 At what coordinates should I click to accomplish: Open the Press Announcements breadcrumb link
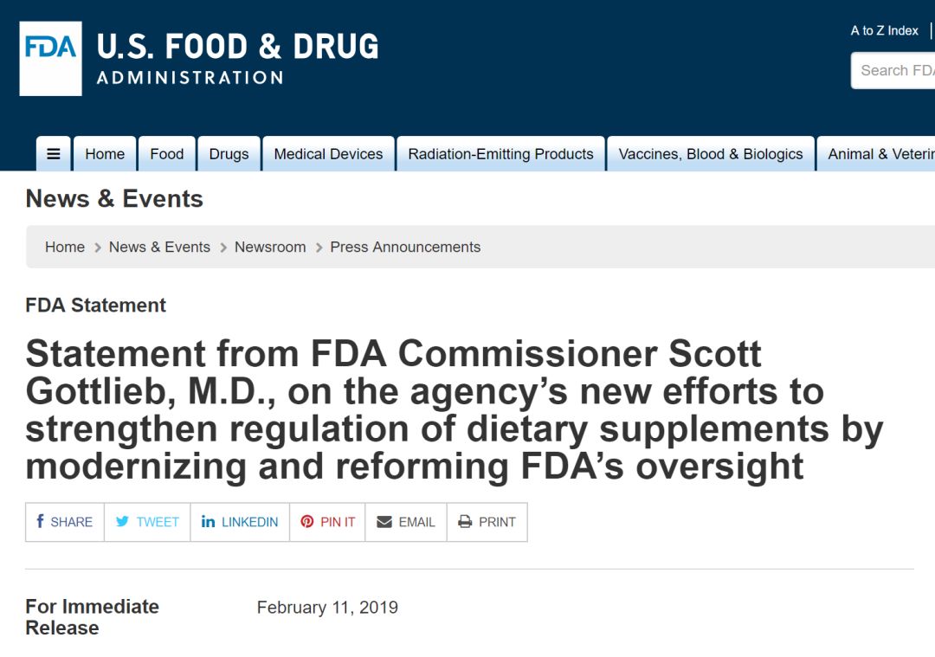tap(405, 247)
